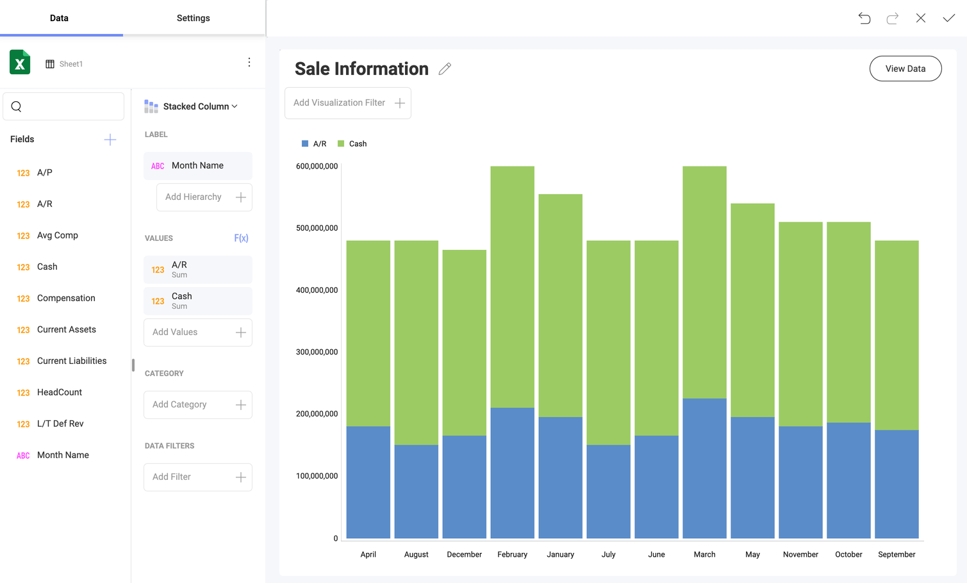Click the blue A/R segment of April bar

click(x=368, y=482)
